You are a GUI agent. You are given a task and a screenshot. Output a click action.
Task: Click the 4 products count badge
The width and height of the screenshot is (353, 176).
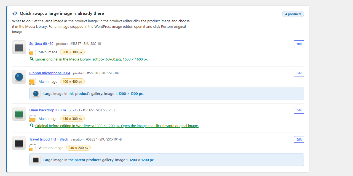[x=293, y=14]
